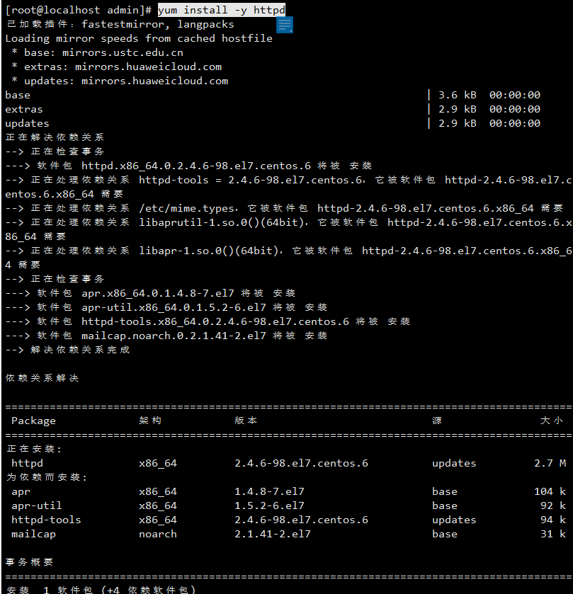Click version '1.5.2-6.el7' in table
Viewport: 573px width, 594px height.
point(269,506)
